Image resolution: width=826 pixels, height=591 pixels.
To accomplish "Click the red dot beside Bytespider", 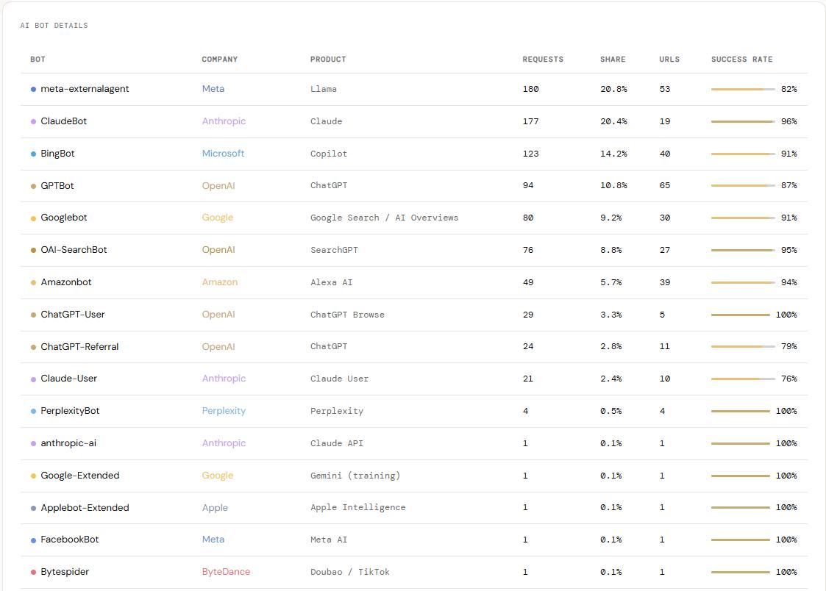I will click(x=33, y=573).
